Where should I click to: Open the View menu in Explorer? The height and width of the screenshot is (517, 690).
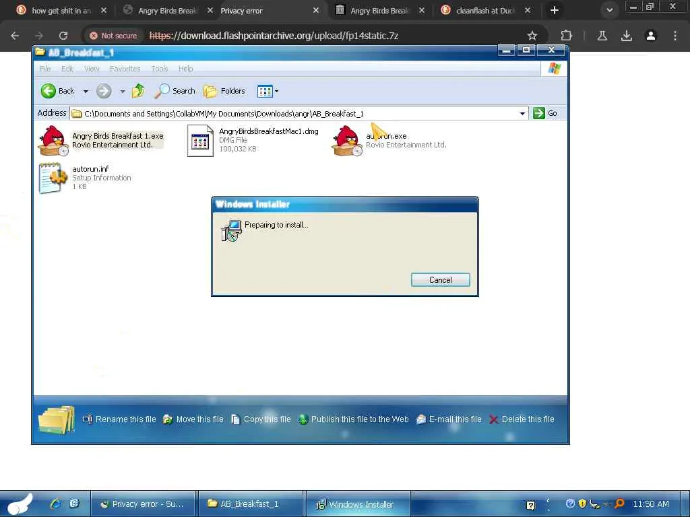pyautogui.click(x=92, y=69)
